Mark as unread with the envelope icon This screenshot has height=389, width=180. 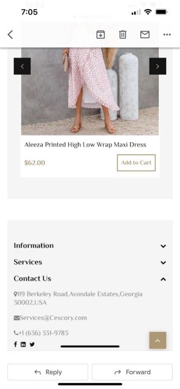point(145,35)
